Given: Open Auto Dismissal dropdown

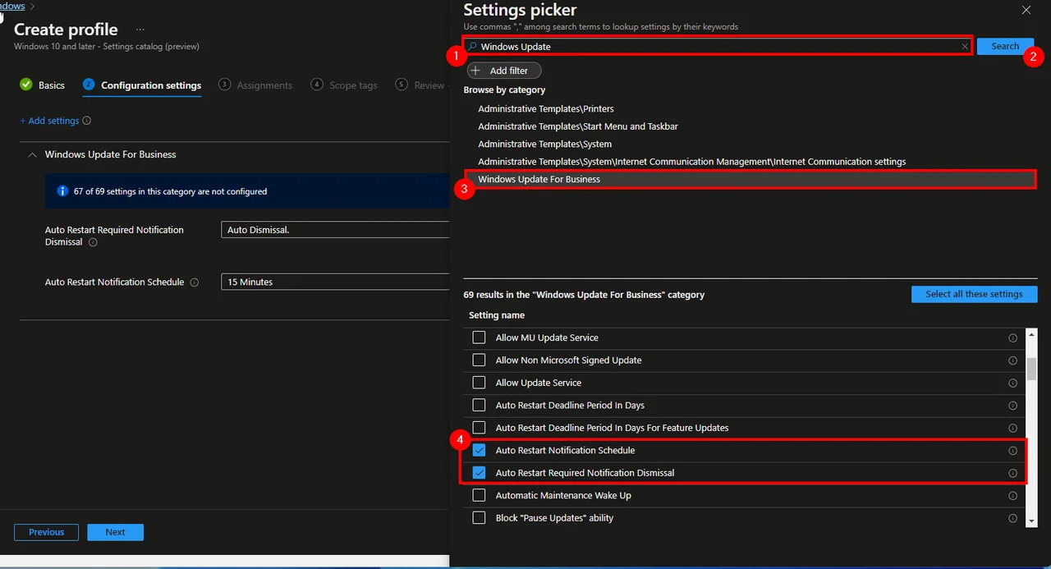Looking at the screenshot, I should tap(336, 230).
